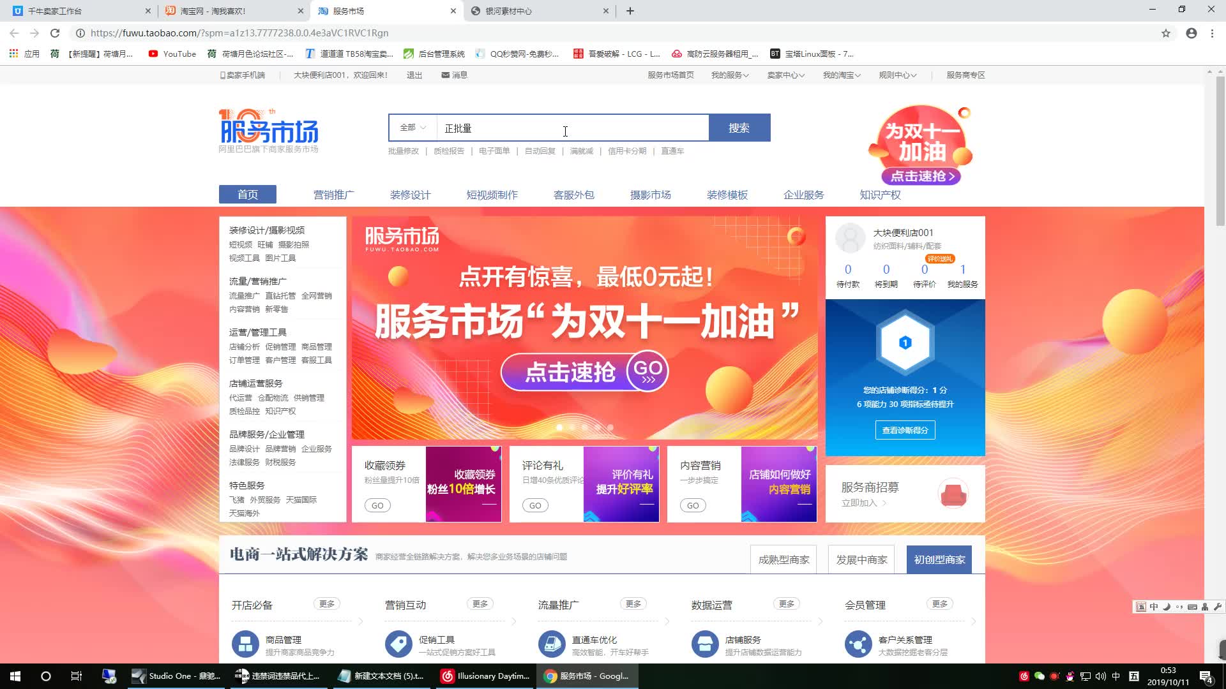Expand the 卖家中心 dropdown menu
Screen dimensions: 1226x689
[x=785, y=75]
